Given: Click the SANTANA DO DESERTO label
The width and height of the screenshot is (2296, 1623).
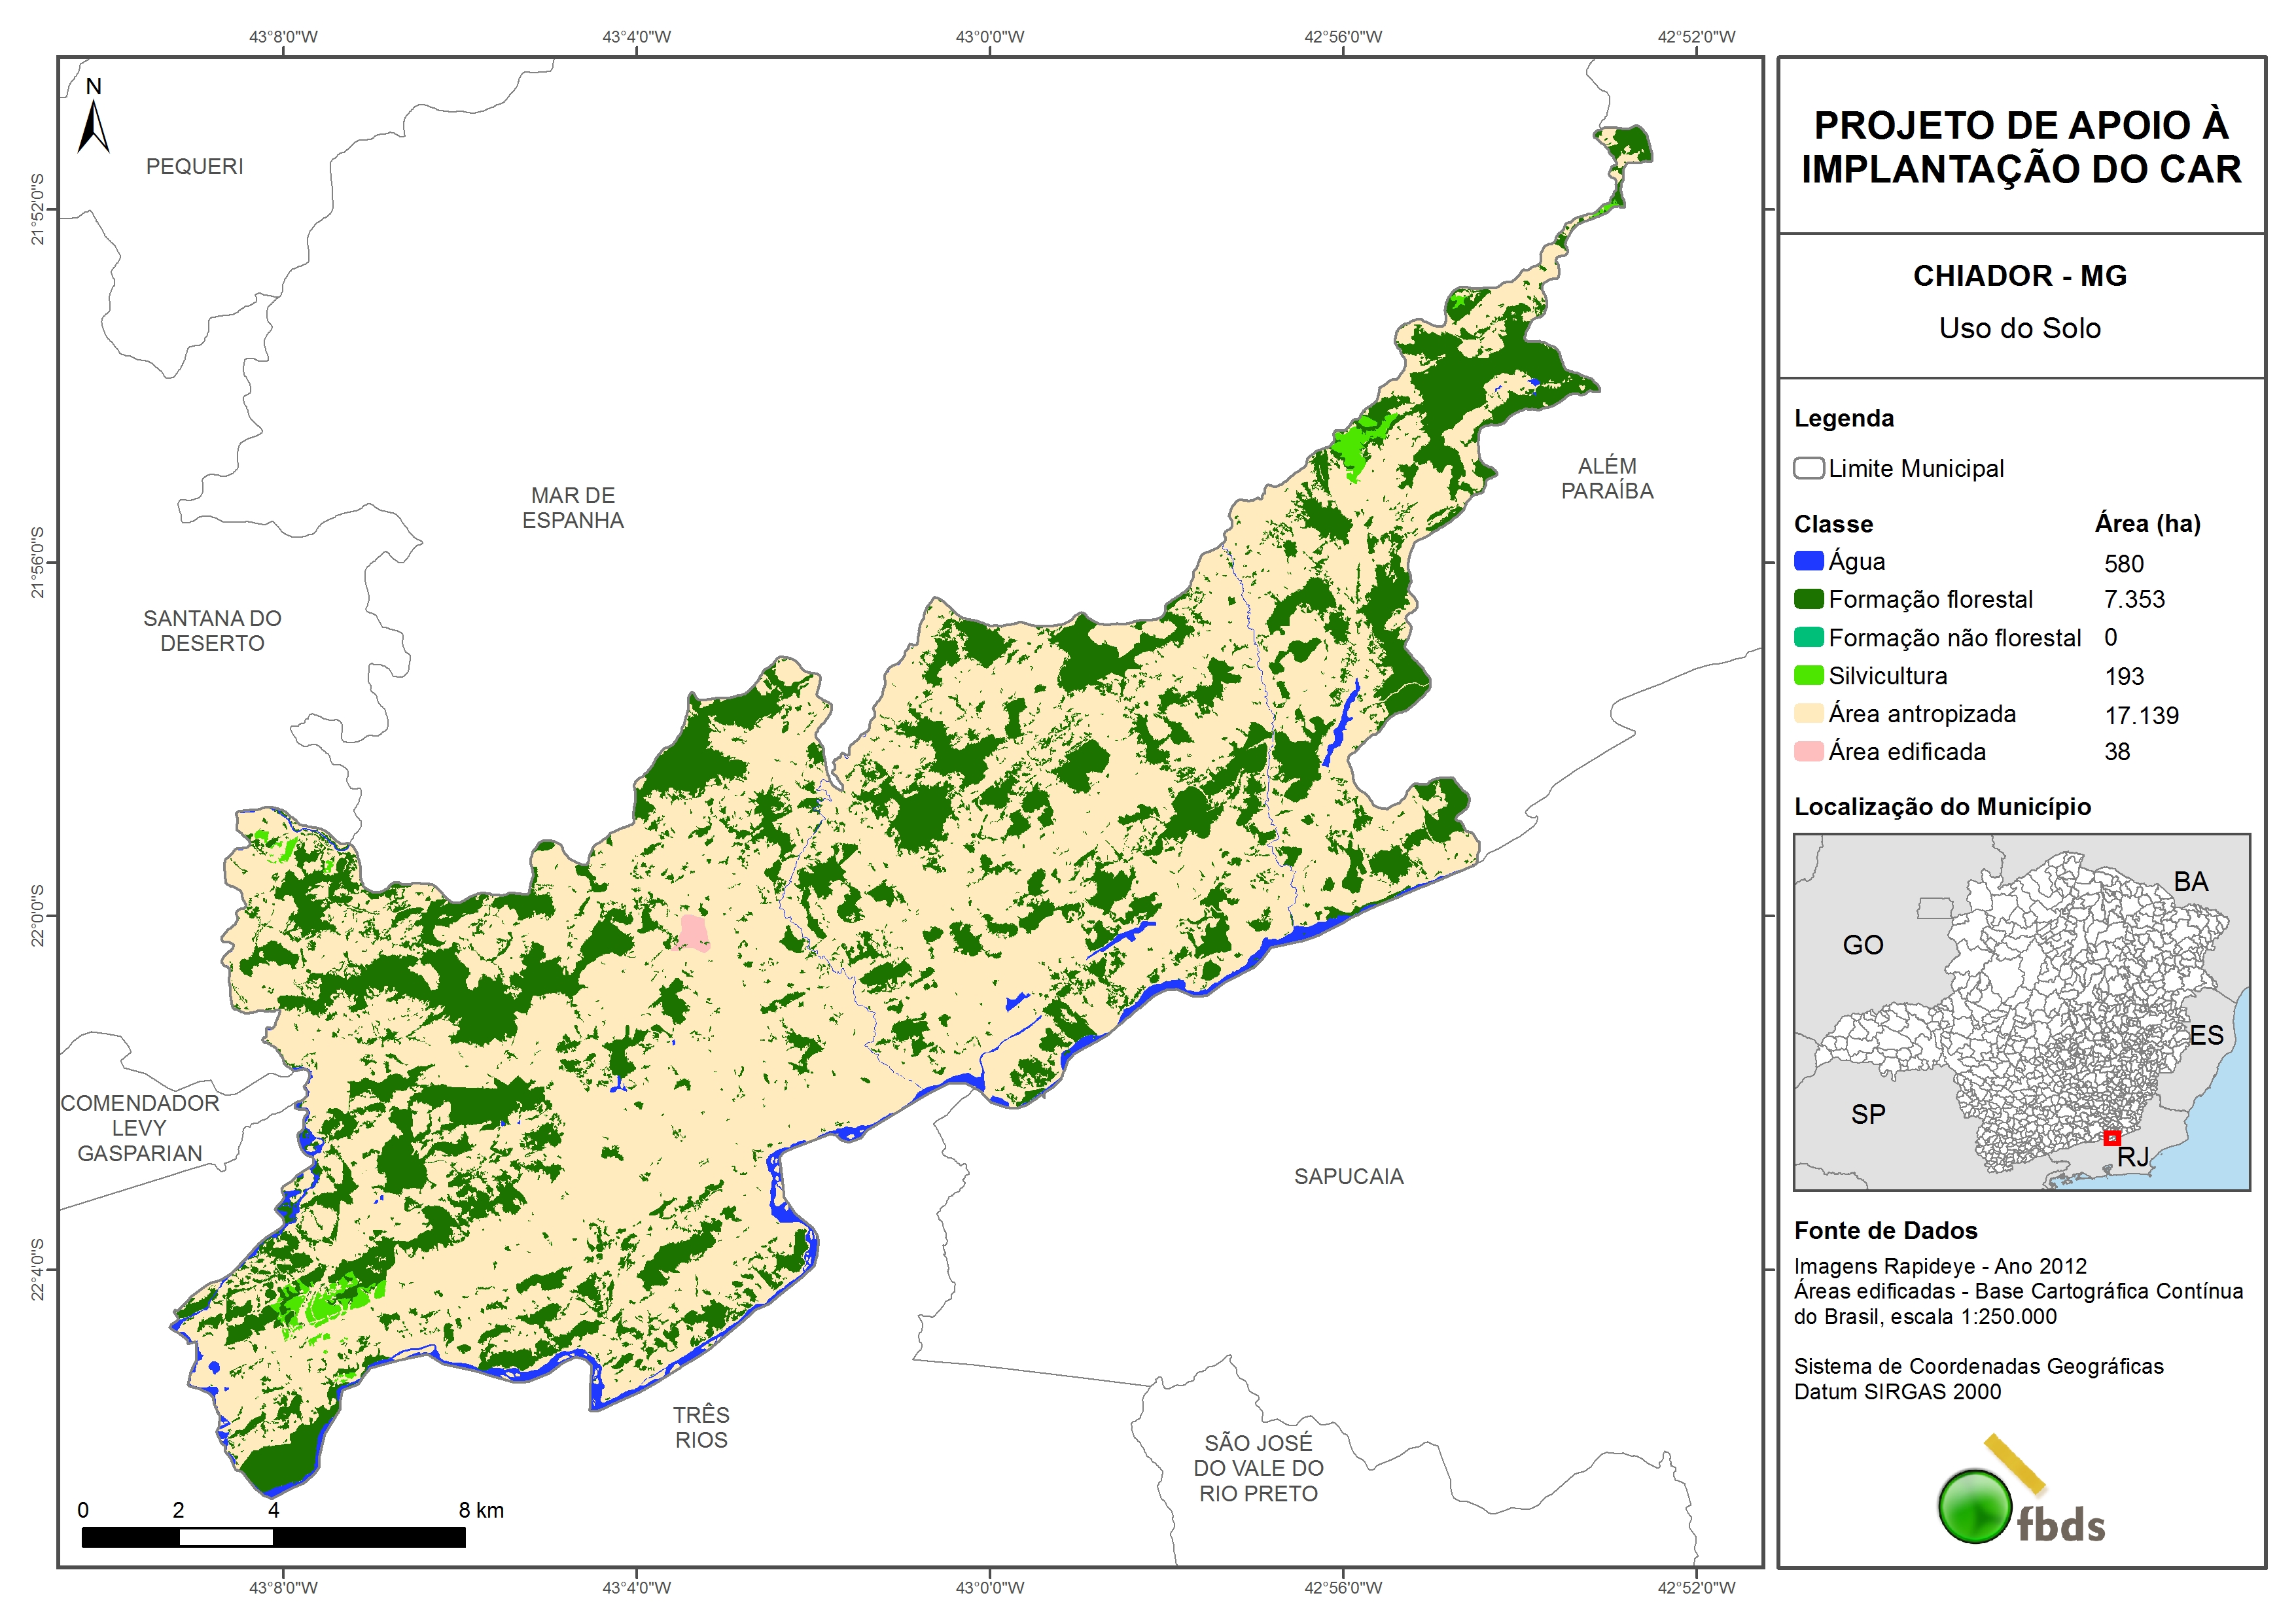Looking at the screenshot, I should click(x=212, y=631).
